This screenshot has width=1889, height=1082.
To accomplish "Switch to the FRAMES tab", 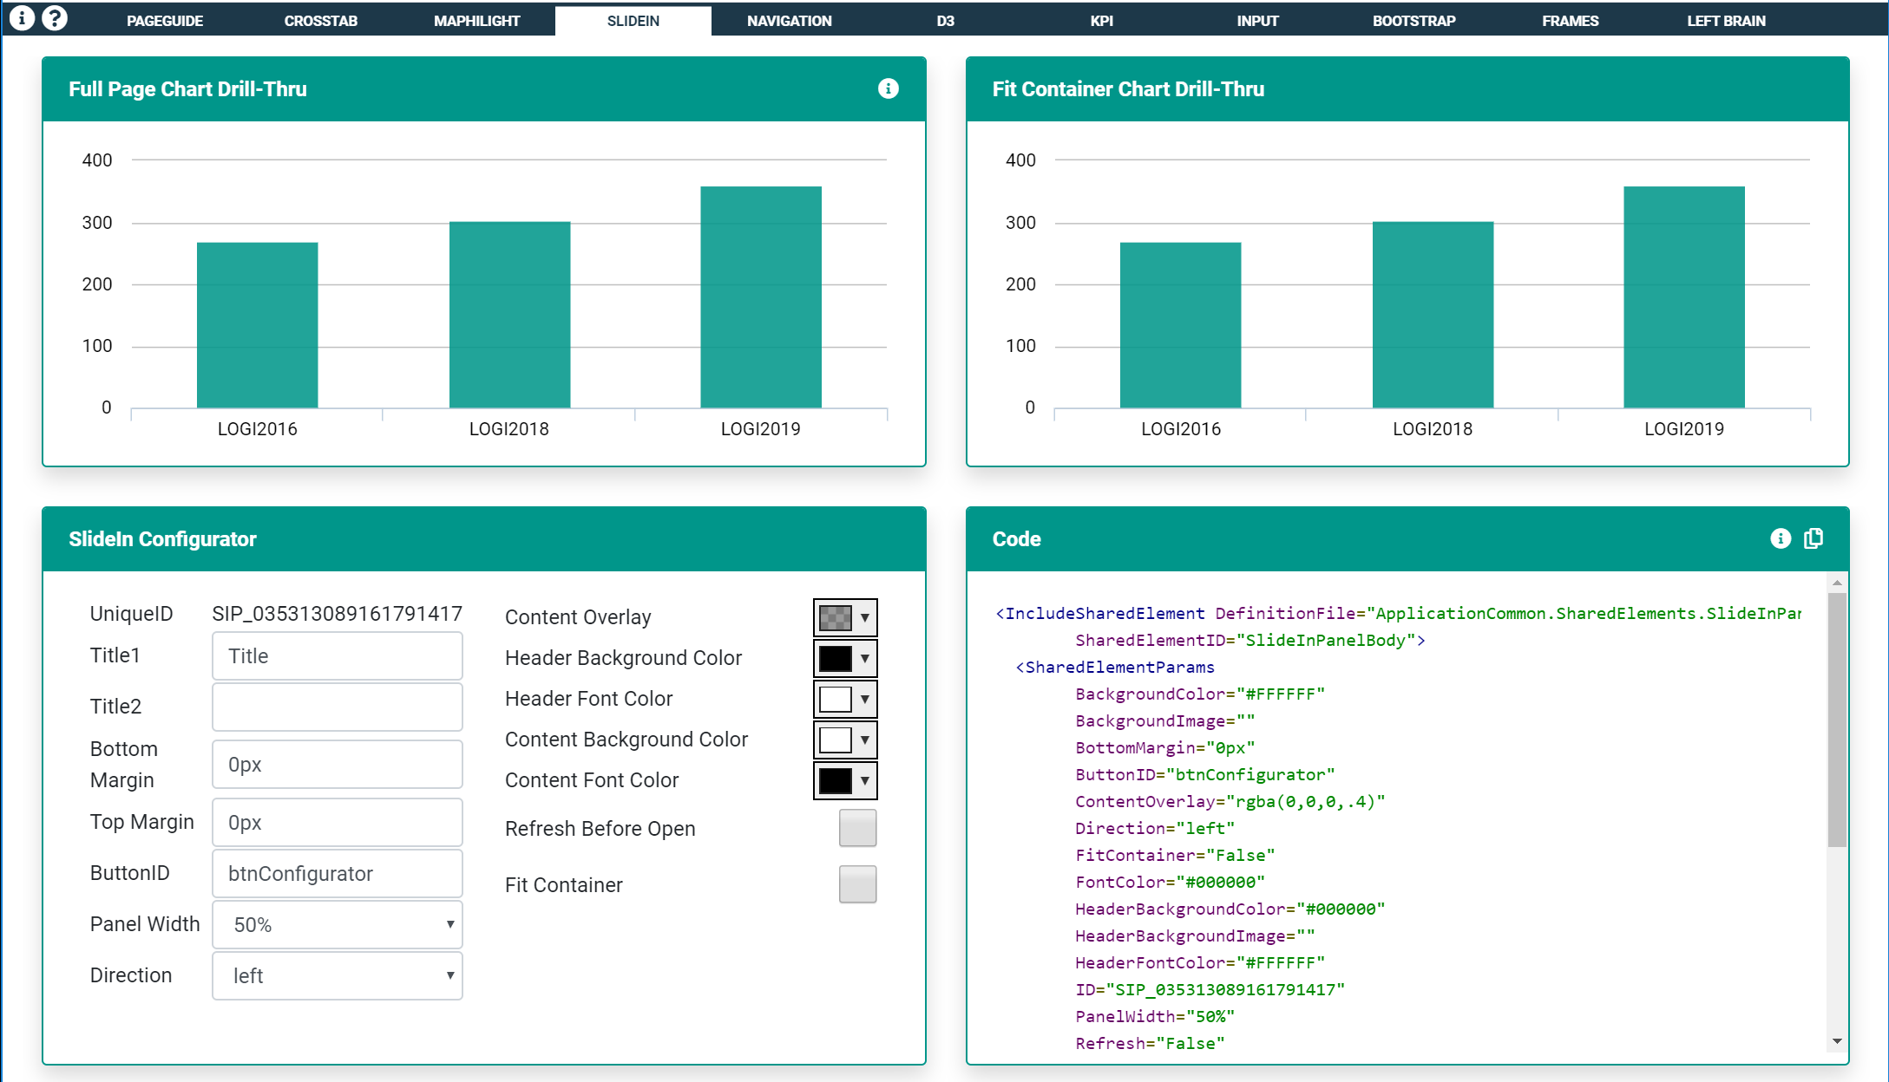I will point(1571,21).
